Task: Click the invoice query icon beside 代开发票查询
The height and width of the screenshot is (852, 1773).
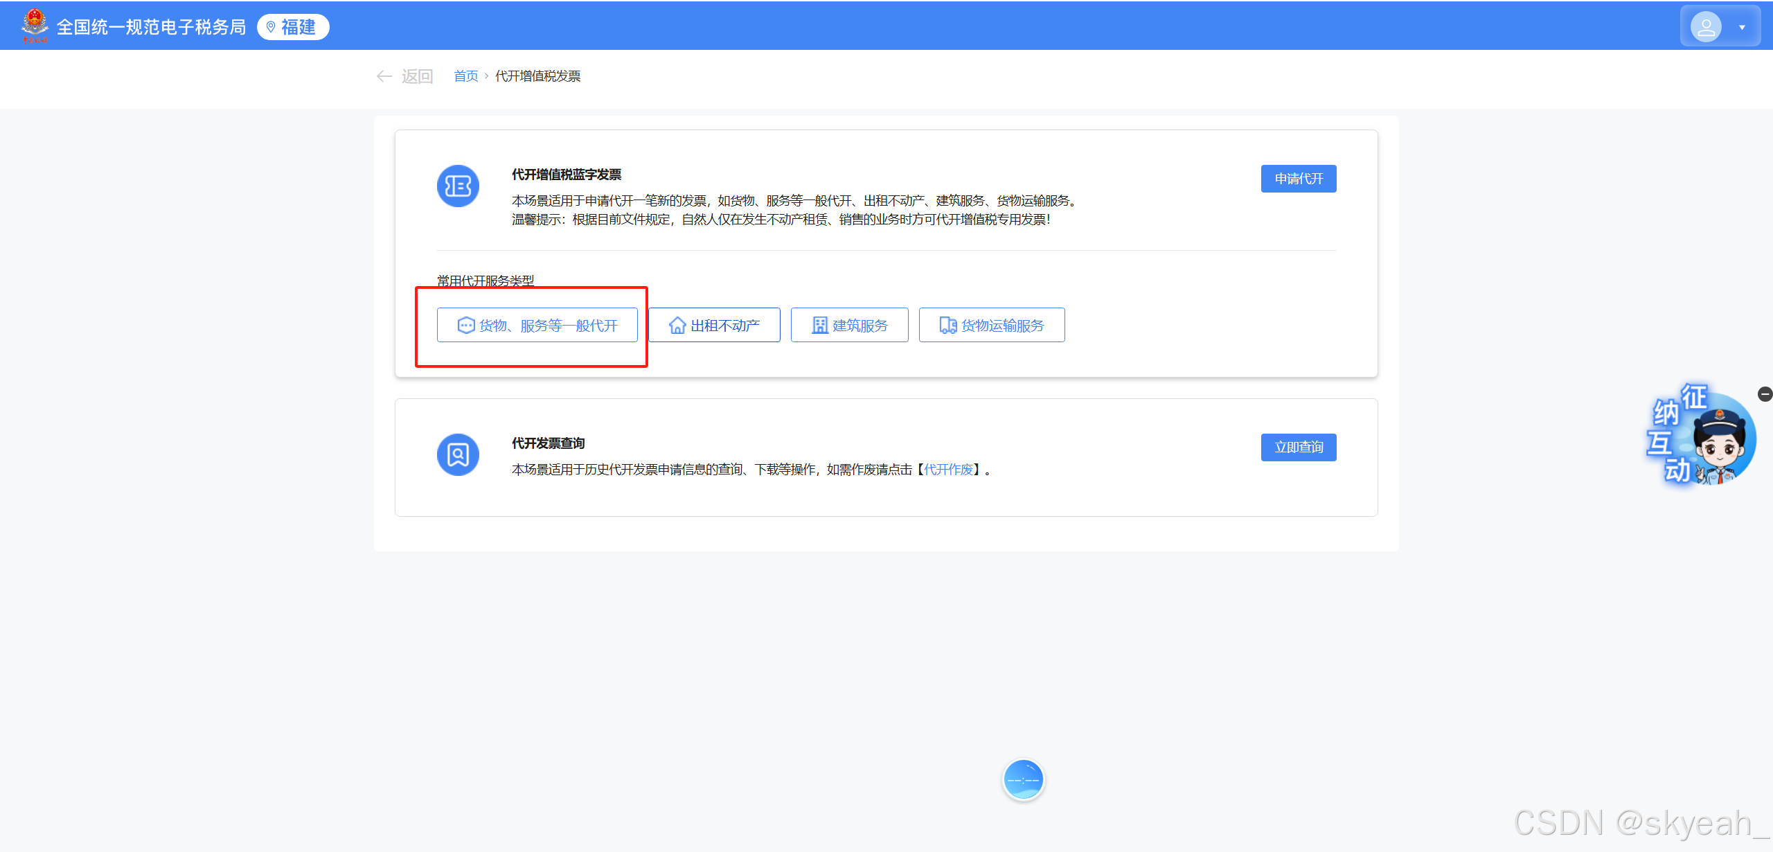Action: 458,454
